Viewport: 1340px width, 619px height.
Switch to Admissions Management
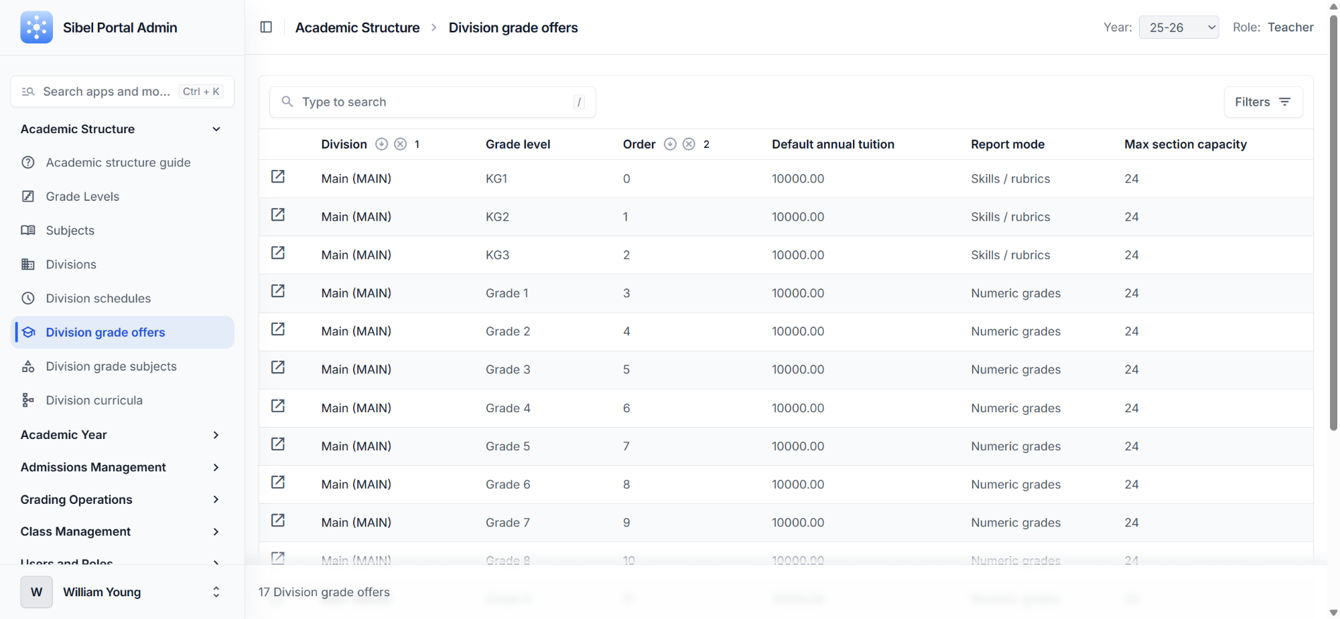(x=92, y=467)
